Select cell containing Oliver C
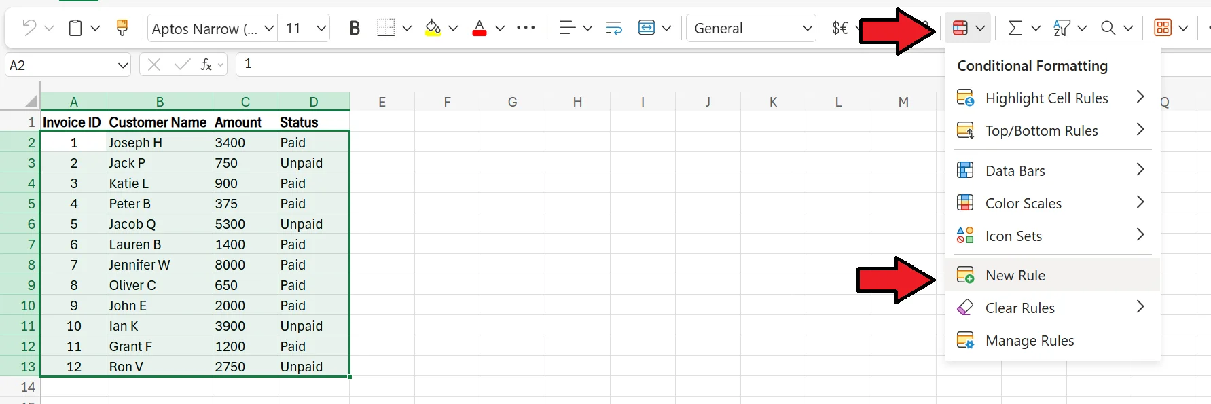Viewport: 1211px width, 404px height. pos(160,285)
